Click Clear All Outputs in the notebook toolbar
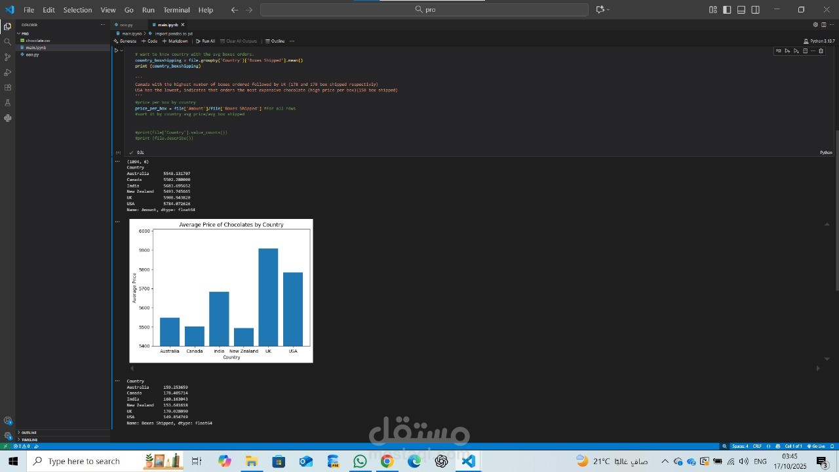839x472 pixels. point(239,41)
